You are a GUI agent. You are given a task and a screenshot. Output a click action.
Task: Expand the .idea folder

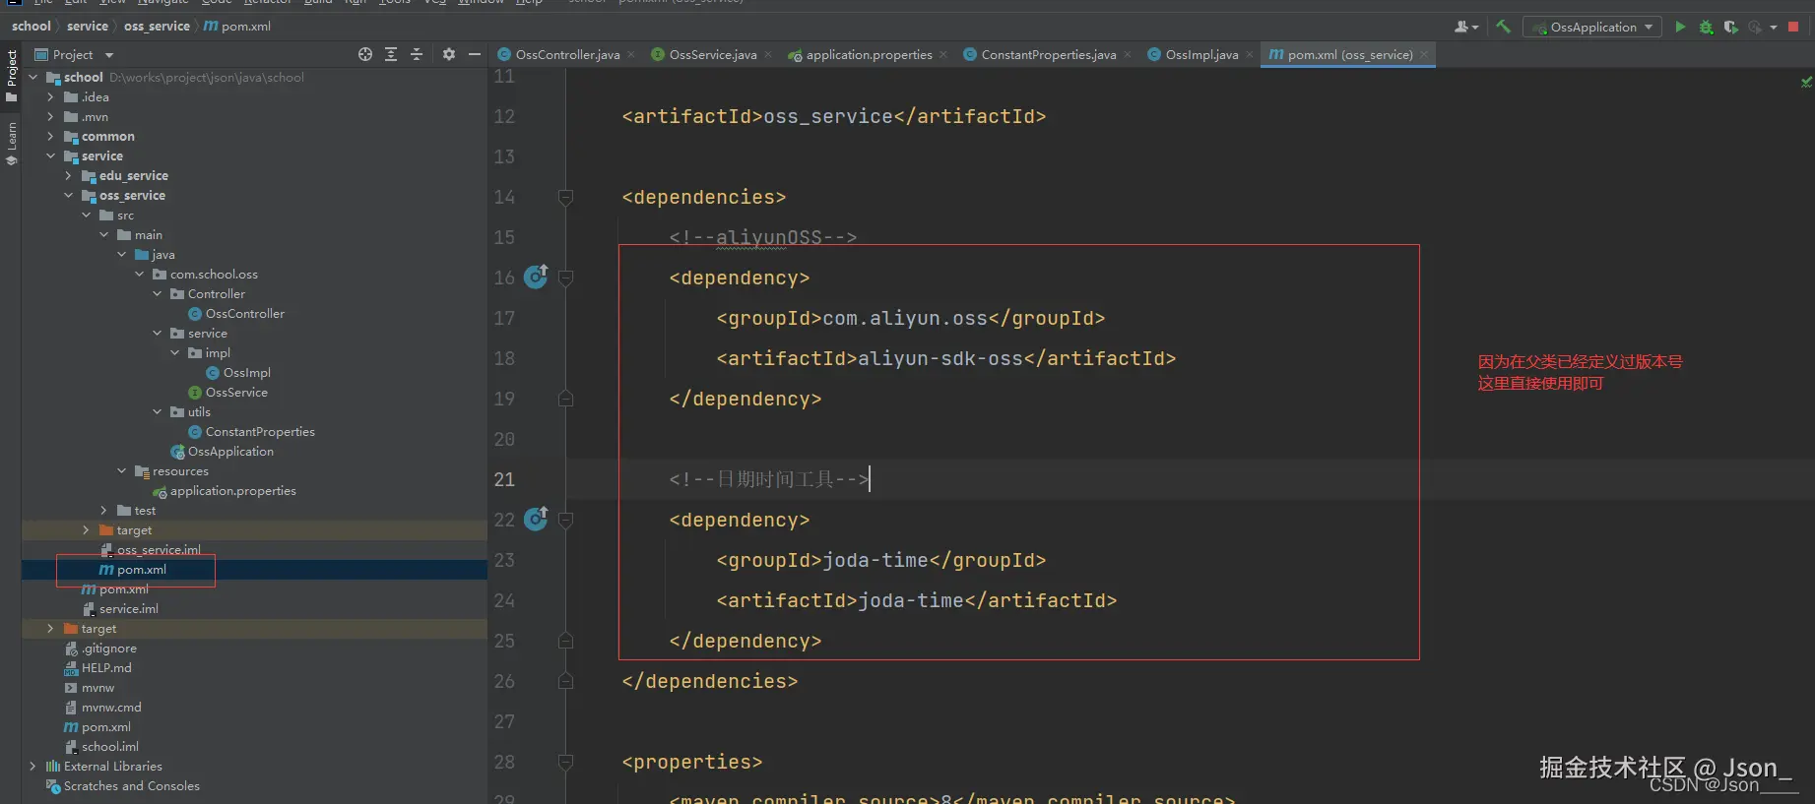pos(50,96)
